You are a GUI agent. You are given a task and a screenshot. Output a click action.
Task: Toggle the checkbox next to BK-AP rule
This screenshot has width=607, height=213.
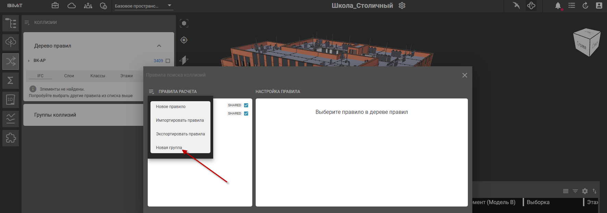tap(168, 61)
